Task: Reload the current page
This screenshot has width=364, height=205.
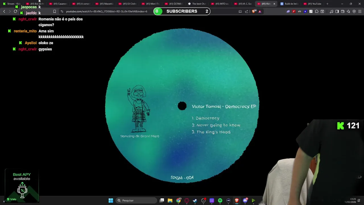Action: pos(15,11)
